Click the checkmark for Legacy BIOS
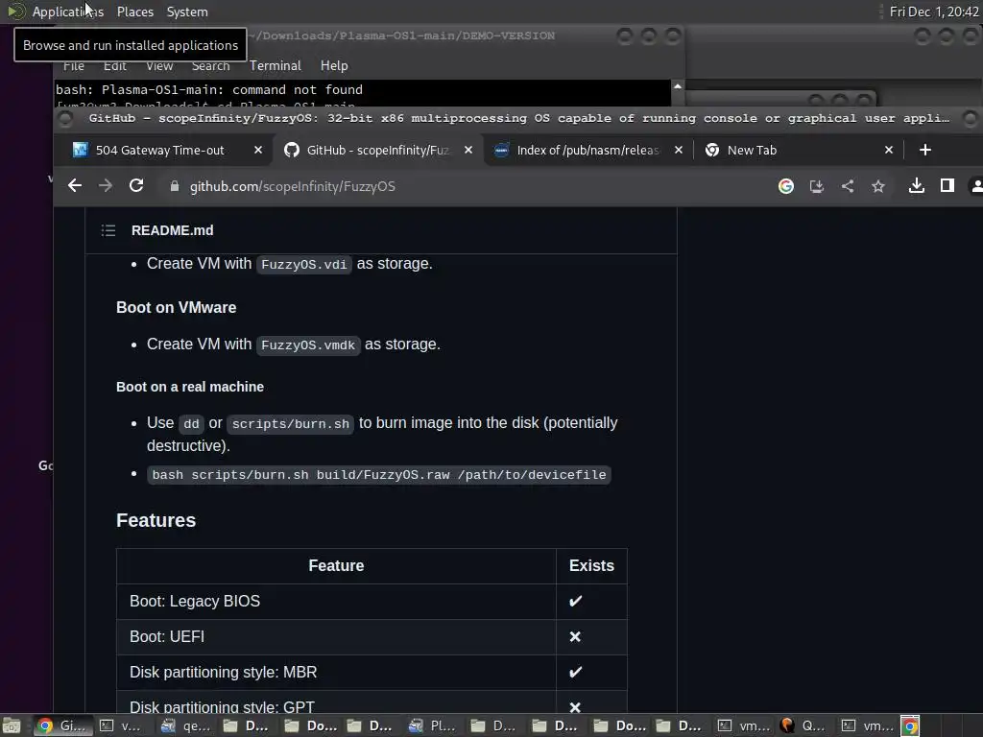983x737 pixels. coord(575,601)
